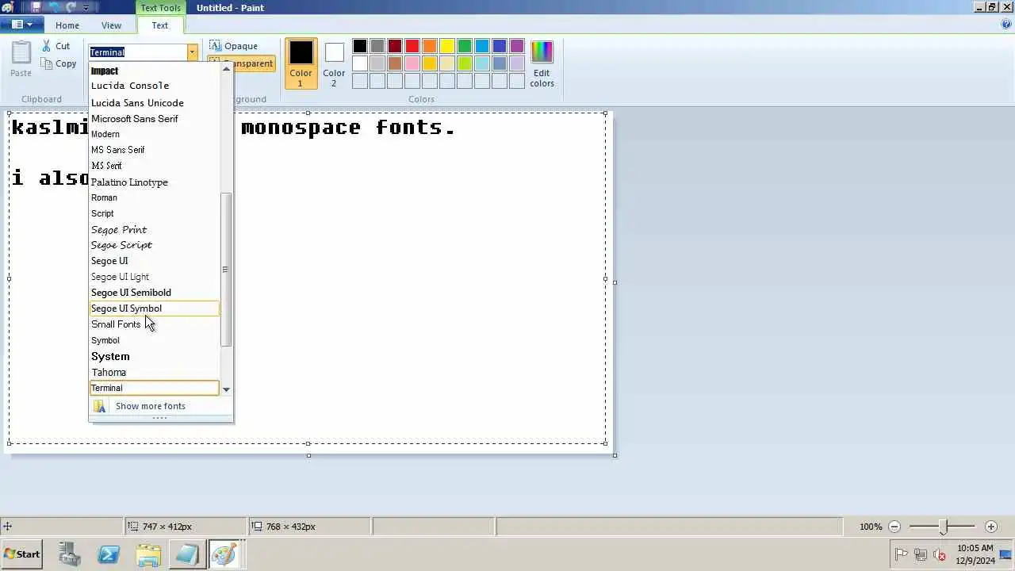Click the muted volume tray icon
Screen dimensions: 1015x571
939,555
